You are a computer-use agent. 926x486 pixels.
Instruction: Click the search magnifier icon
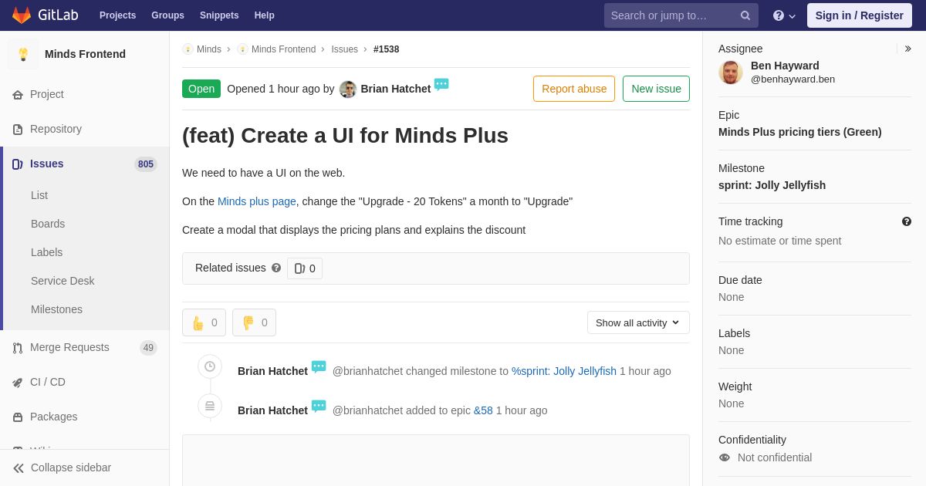pyautogui.click(x=745, y=15)
